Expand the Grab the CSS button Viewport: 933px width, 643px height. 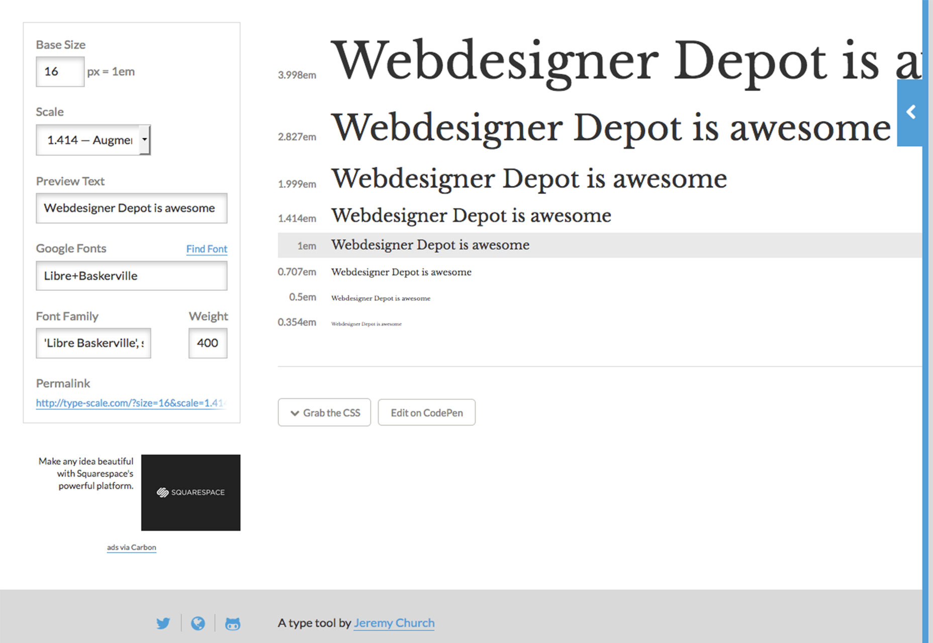point(324,412)
